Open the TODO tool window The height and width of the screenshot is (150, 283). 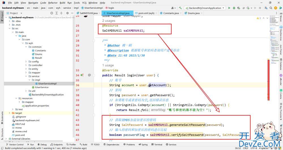click(x=95, y=144)
